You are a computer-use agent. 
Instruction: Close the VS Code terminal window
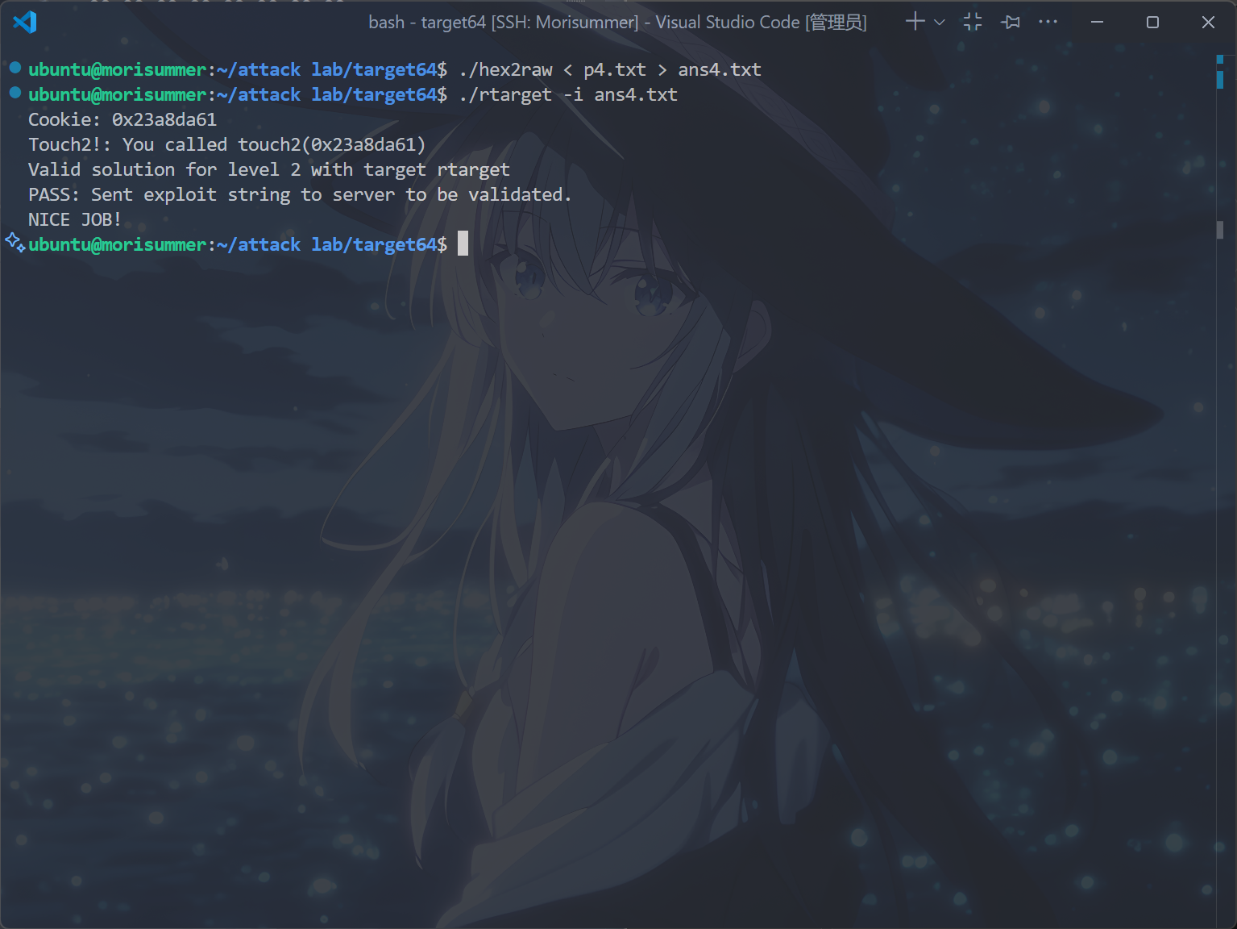pos(1208,22)
